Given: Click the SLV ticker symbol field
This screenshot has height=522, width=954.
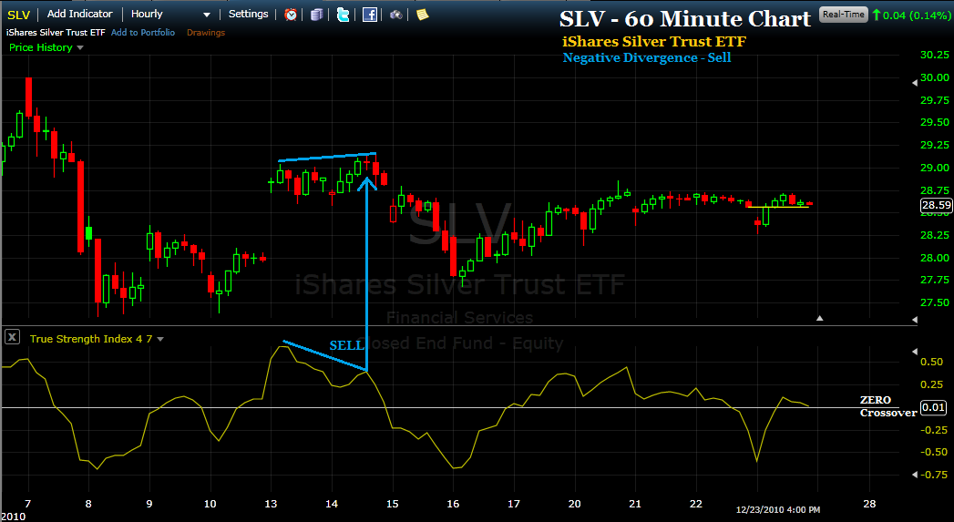Looking at the screenshot, I should click(19, 15).
